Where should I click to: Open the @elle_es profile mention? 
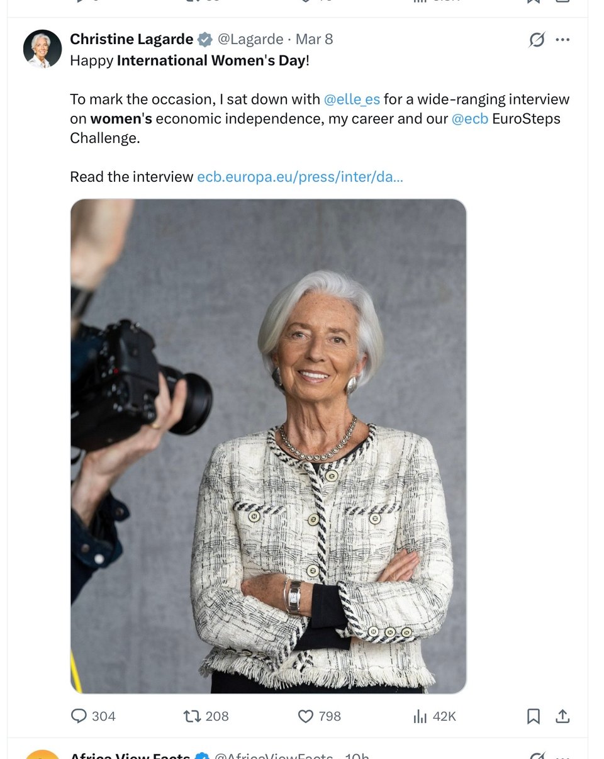click(352, 99)
